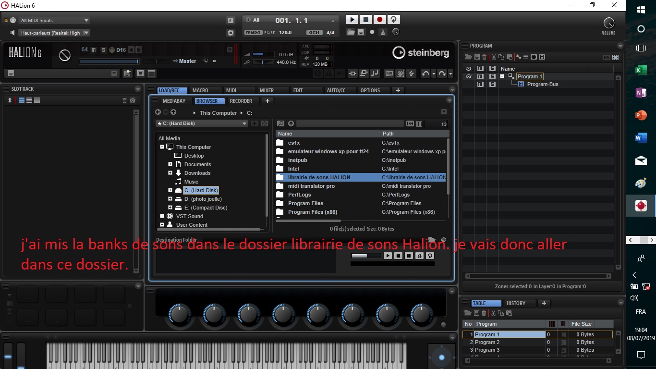Select the midi translator pro folder
656x369 pixels.
point(361,186)
